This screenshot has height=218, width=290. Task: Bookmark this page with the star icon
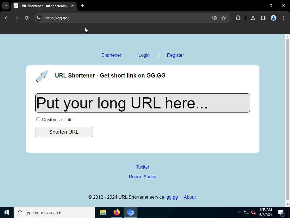pos(224,18)
